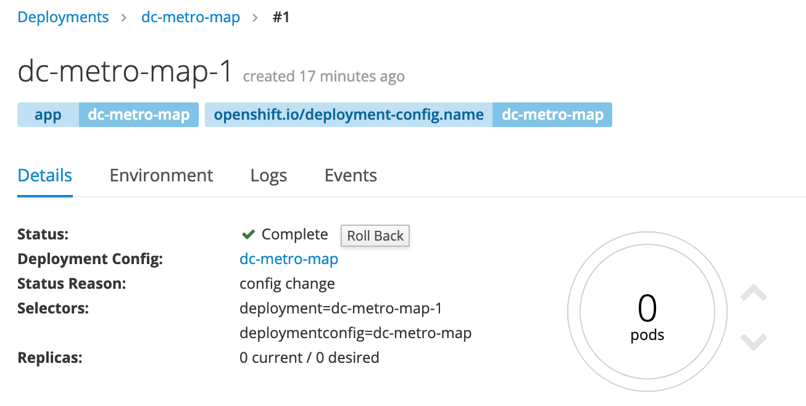Click the '0 current / 0 desired' replicas value
This screenshot has height=406, width=806.
(x=309, y=357)
